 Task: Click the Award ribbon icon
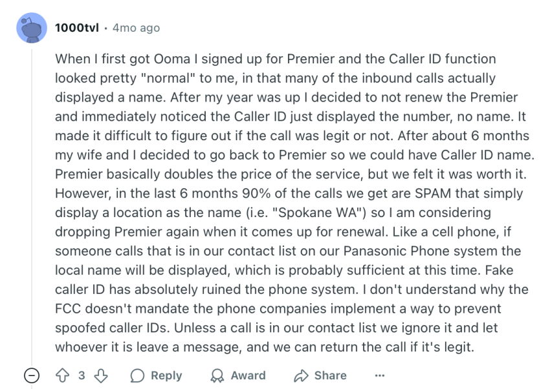pyautogui.click(x=218, y=375)
